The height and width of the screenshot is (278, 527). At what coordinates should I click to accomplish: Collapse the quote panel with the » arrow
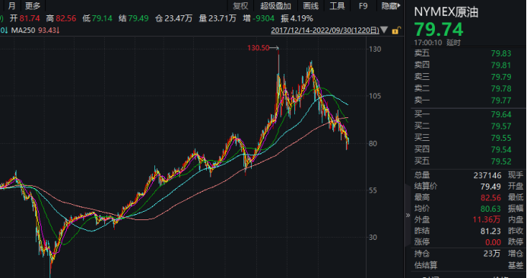[x=408, y=215]
